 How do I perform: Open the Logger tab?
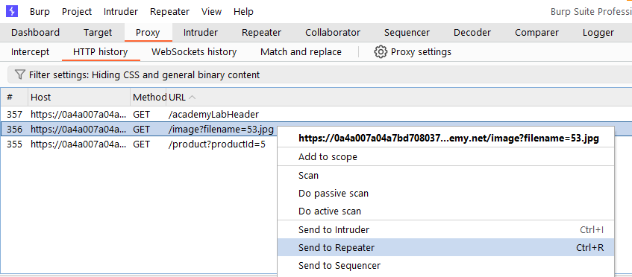click(x=598, y=33)
